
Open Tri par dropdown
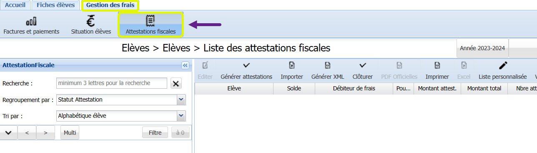181,116
